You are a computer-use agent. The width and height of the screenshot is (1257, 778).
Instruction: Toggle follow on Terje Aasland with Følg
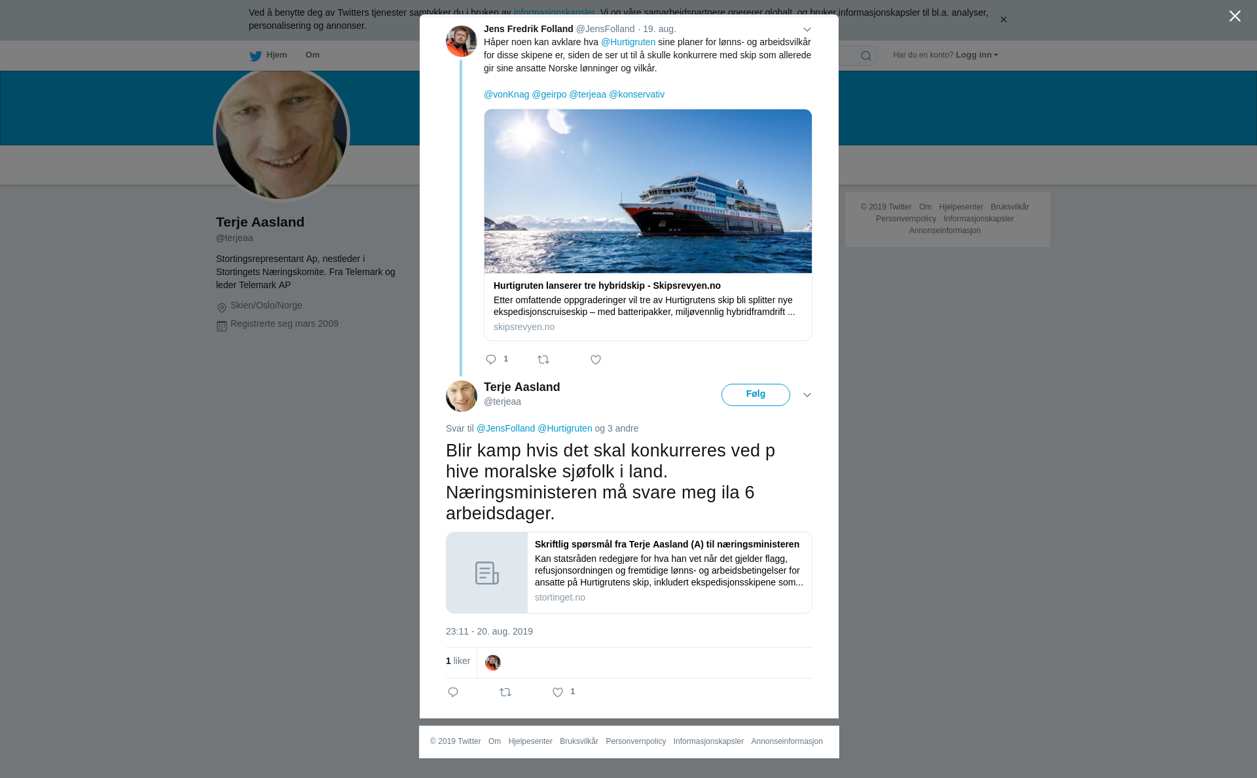click(x=756, y=395)
